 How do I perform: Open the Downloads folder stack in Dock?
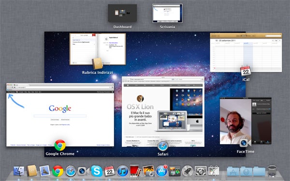(246, 171)
